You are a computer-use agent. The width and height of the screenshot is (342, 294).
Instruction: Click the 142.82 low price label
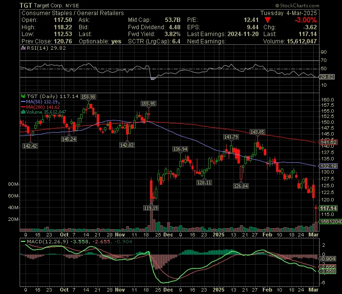(x=127, y=145)
